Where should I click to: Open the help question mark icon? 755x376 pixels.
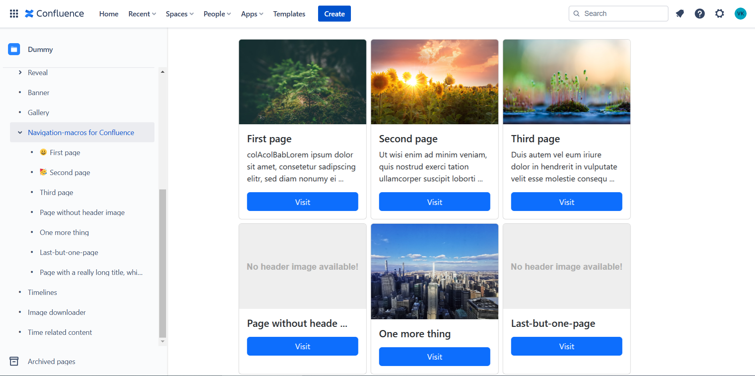pyautogui.click(x=700, y=14)
